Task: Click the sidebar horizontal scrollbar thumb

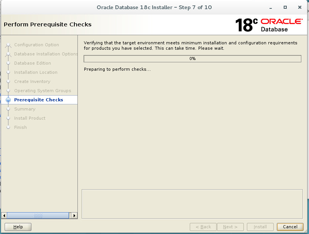Action: [38, 216]
